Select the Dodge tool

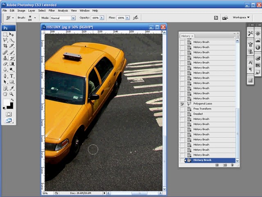[11, 69]
